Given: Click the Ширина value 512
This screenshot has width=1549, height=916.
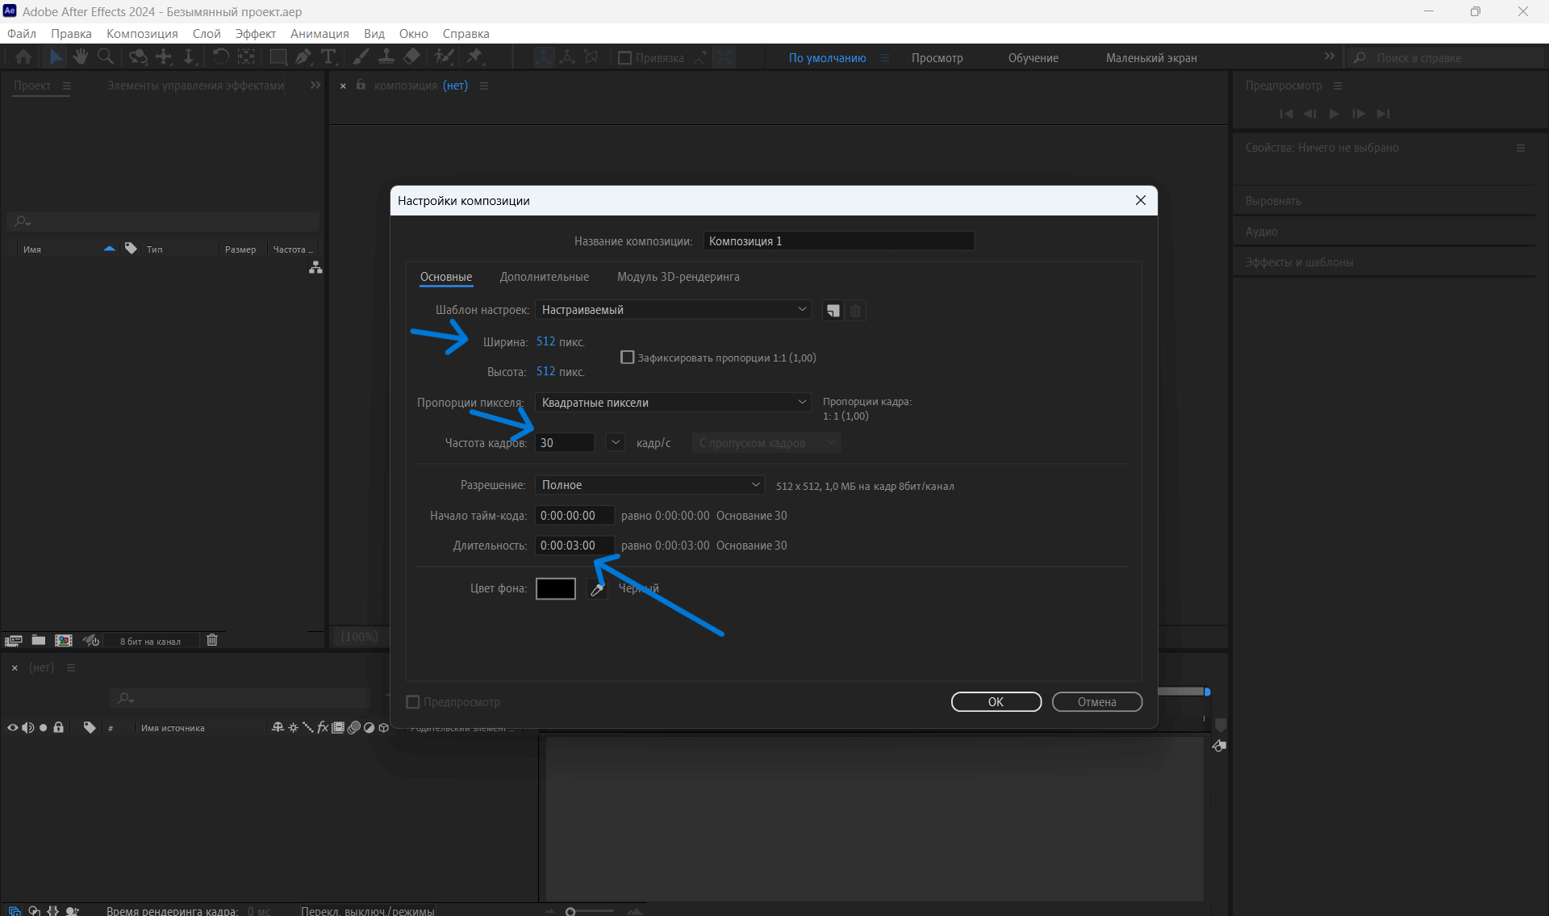Looking at the screenshot, I should (545, 341).
